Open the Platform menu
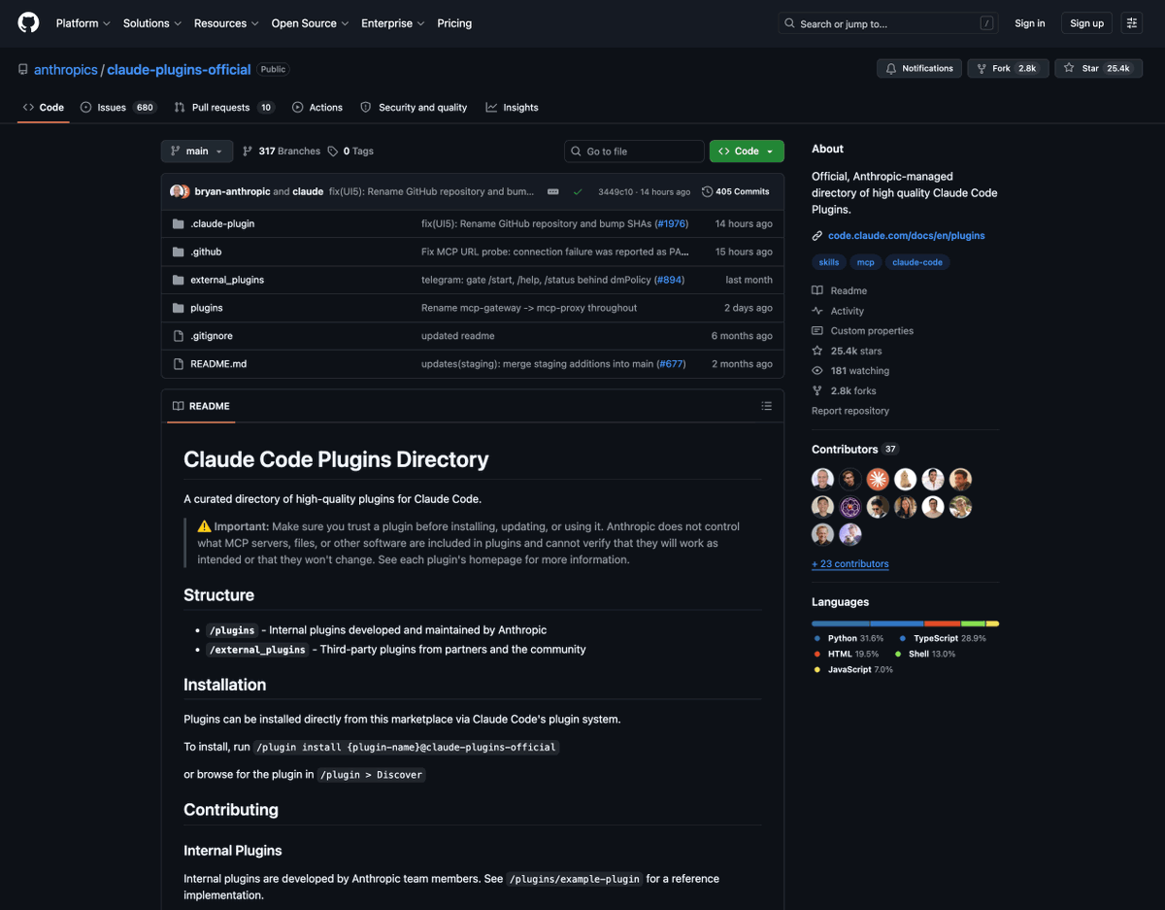This screenshot has width=1165, height=910. point(83,23)
